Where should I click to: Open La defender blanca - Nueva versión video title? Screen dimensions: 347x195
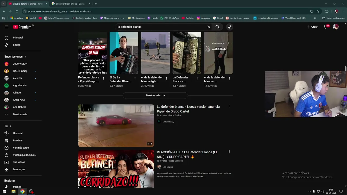coord(188,109)
